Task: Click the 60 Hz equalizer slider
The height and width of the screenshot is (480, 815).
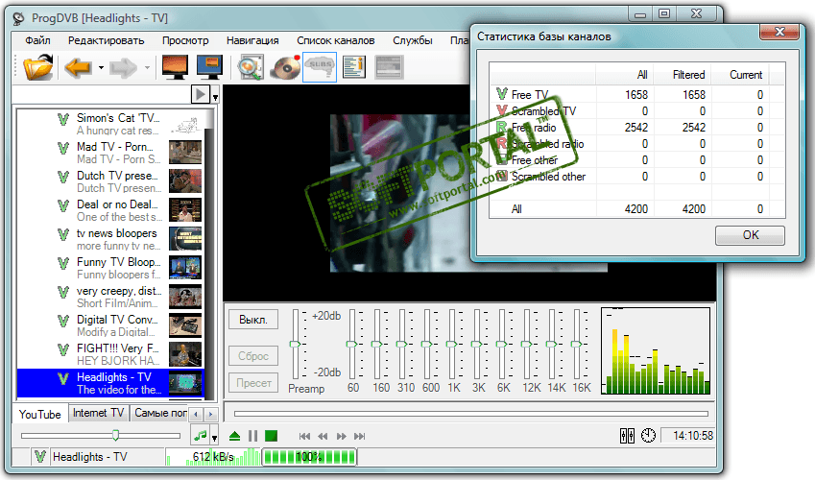Action: click(x=352, y=345)
